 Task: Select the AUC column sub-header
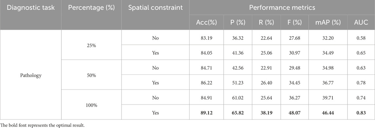362,23
